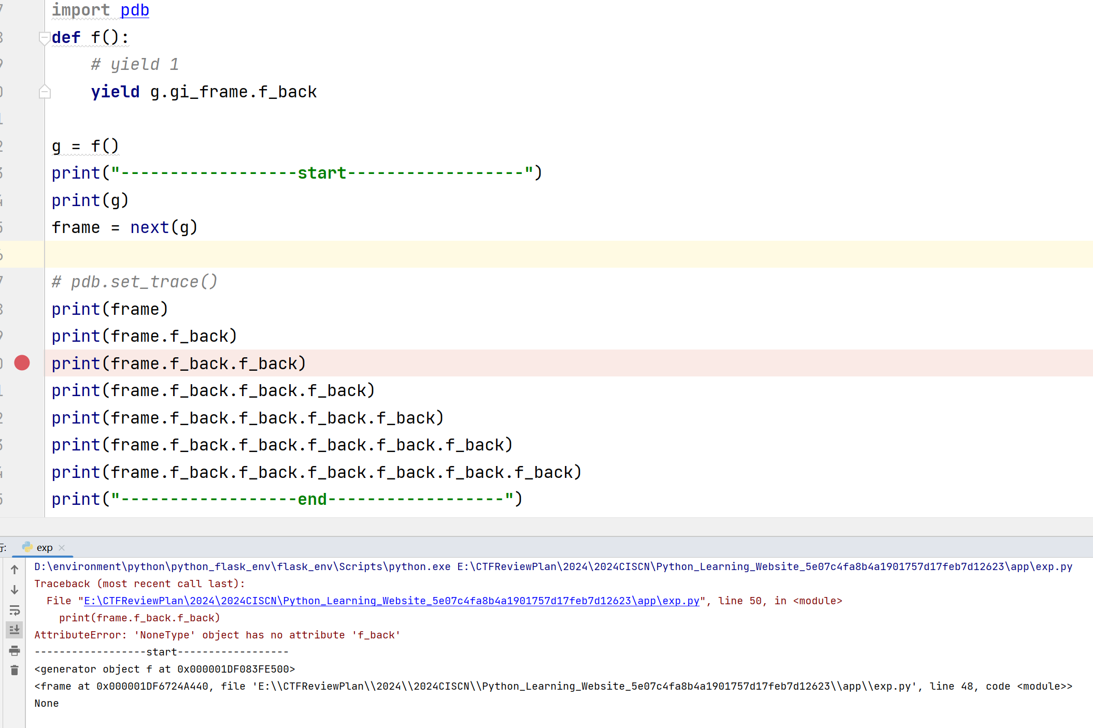Collapse the def f() function fold marker
The image size is (1093, 728).
[45, 38]
